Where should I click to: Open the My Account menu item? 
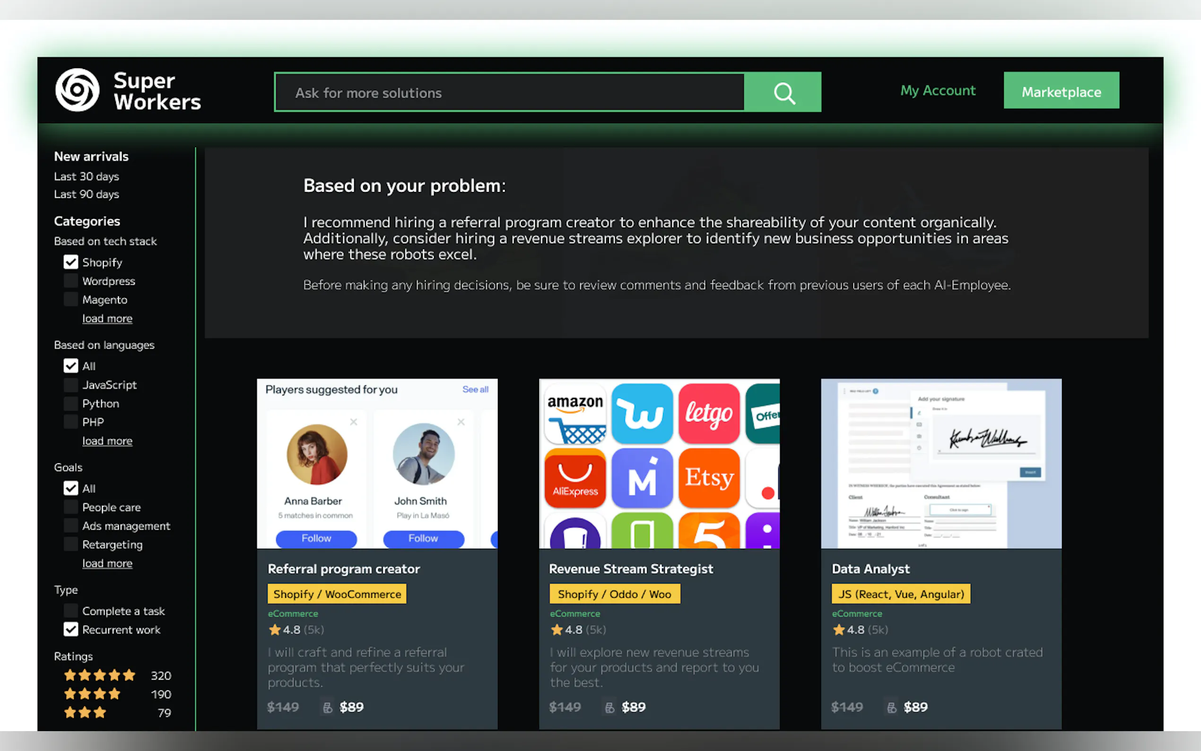click(937, 90)
